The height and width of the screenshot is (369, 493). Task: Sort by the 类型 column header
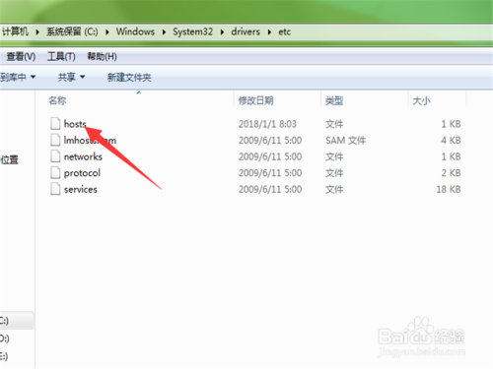pos(334,100)
